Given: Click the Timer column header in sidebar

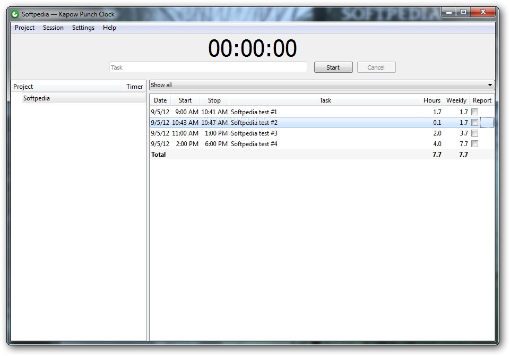Looking at the screenshot, I should (135, 86).
